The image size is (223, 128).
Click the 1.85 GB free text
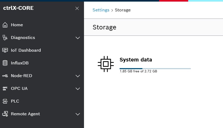click(x=138, y=71)
